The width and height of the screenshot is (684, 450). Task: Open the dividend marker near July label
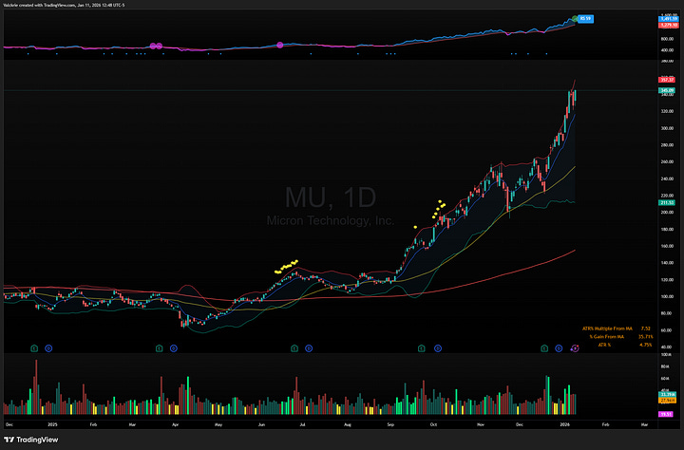coord(309,348)
